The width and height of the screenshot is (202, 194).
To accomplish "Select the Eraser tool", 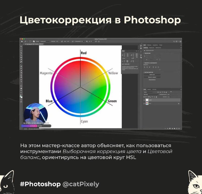I will click(x=21, y=71).
